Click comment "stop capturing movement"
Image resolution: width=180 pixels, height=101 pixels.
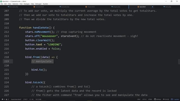click(76, 32)
